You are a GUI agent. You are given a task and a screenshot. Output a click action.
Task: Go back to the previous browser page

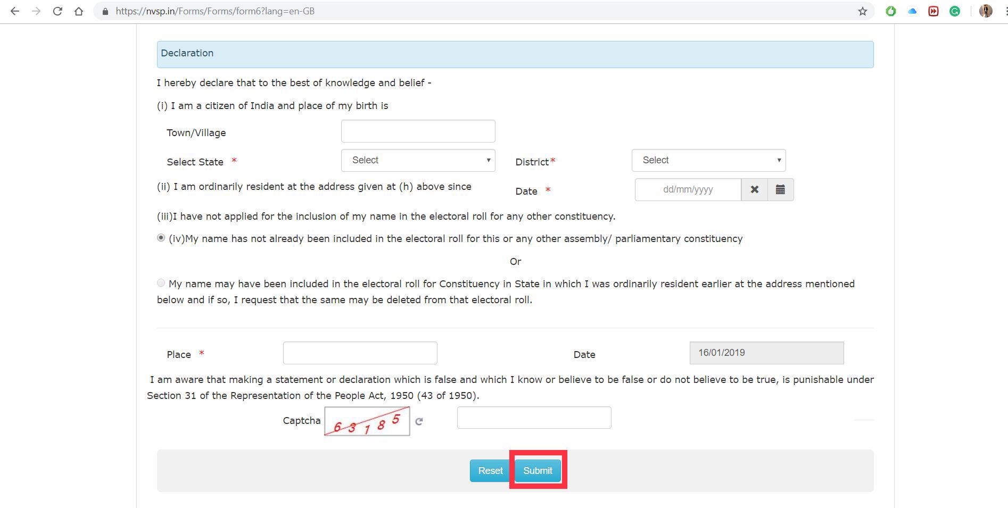pyautogui.click(x=15, y=11)
